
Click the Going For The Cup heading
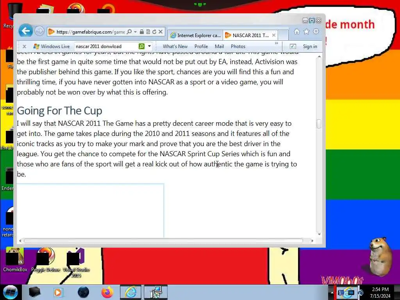(59, 111)
